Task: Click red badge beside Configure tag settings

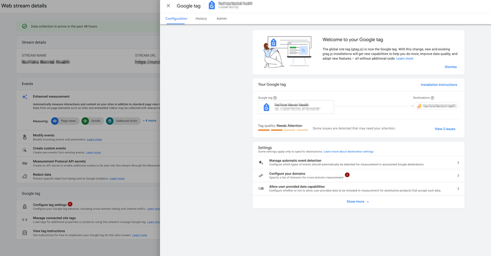Action: (70, 204)
